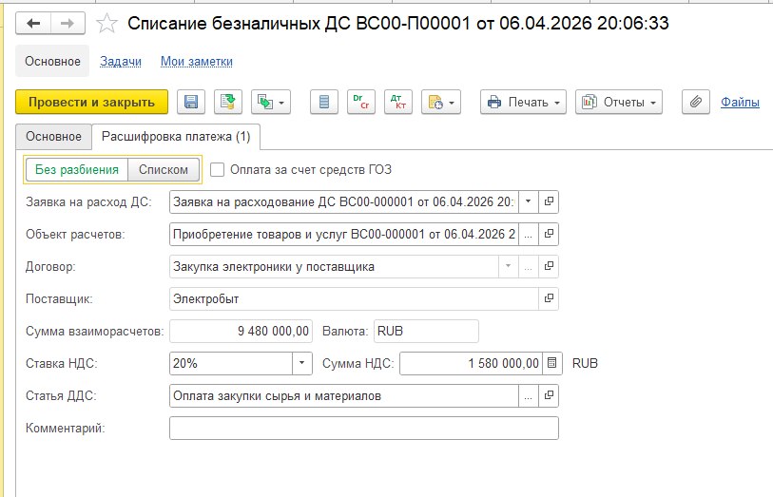Click into the Комментарий input field
773x497 pixels.
pyautogui.click(x=363, y=429)
